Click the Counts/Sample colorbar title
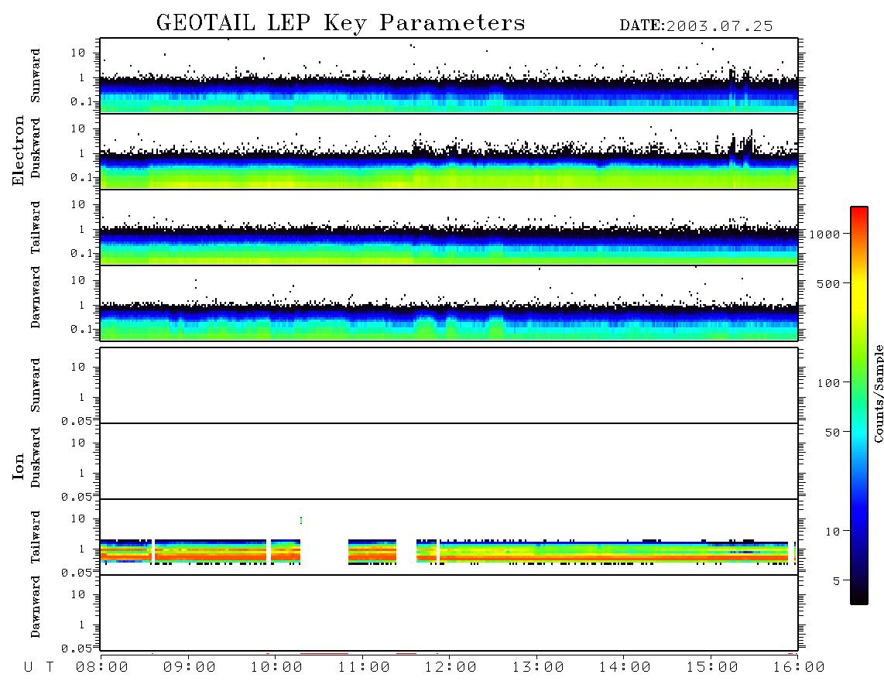Viewport: 884px width, 681px height. tap(878, 393)
